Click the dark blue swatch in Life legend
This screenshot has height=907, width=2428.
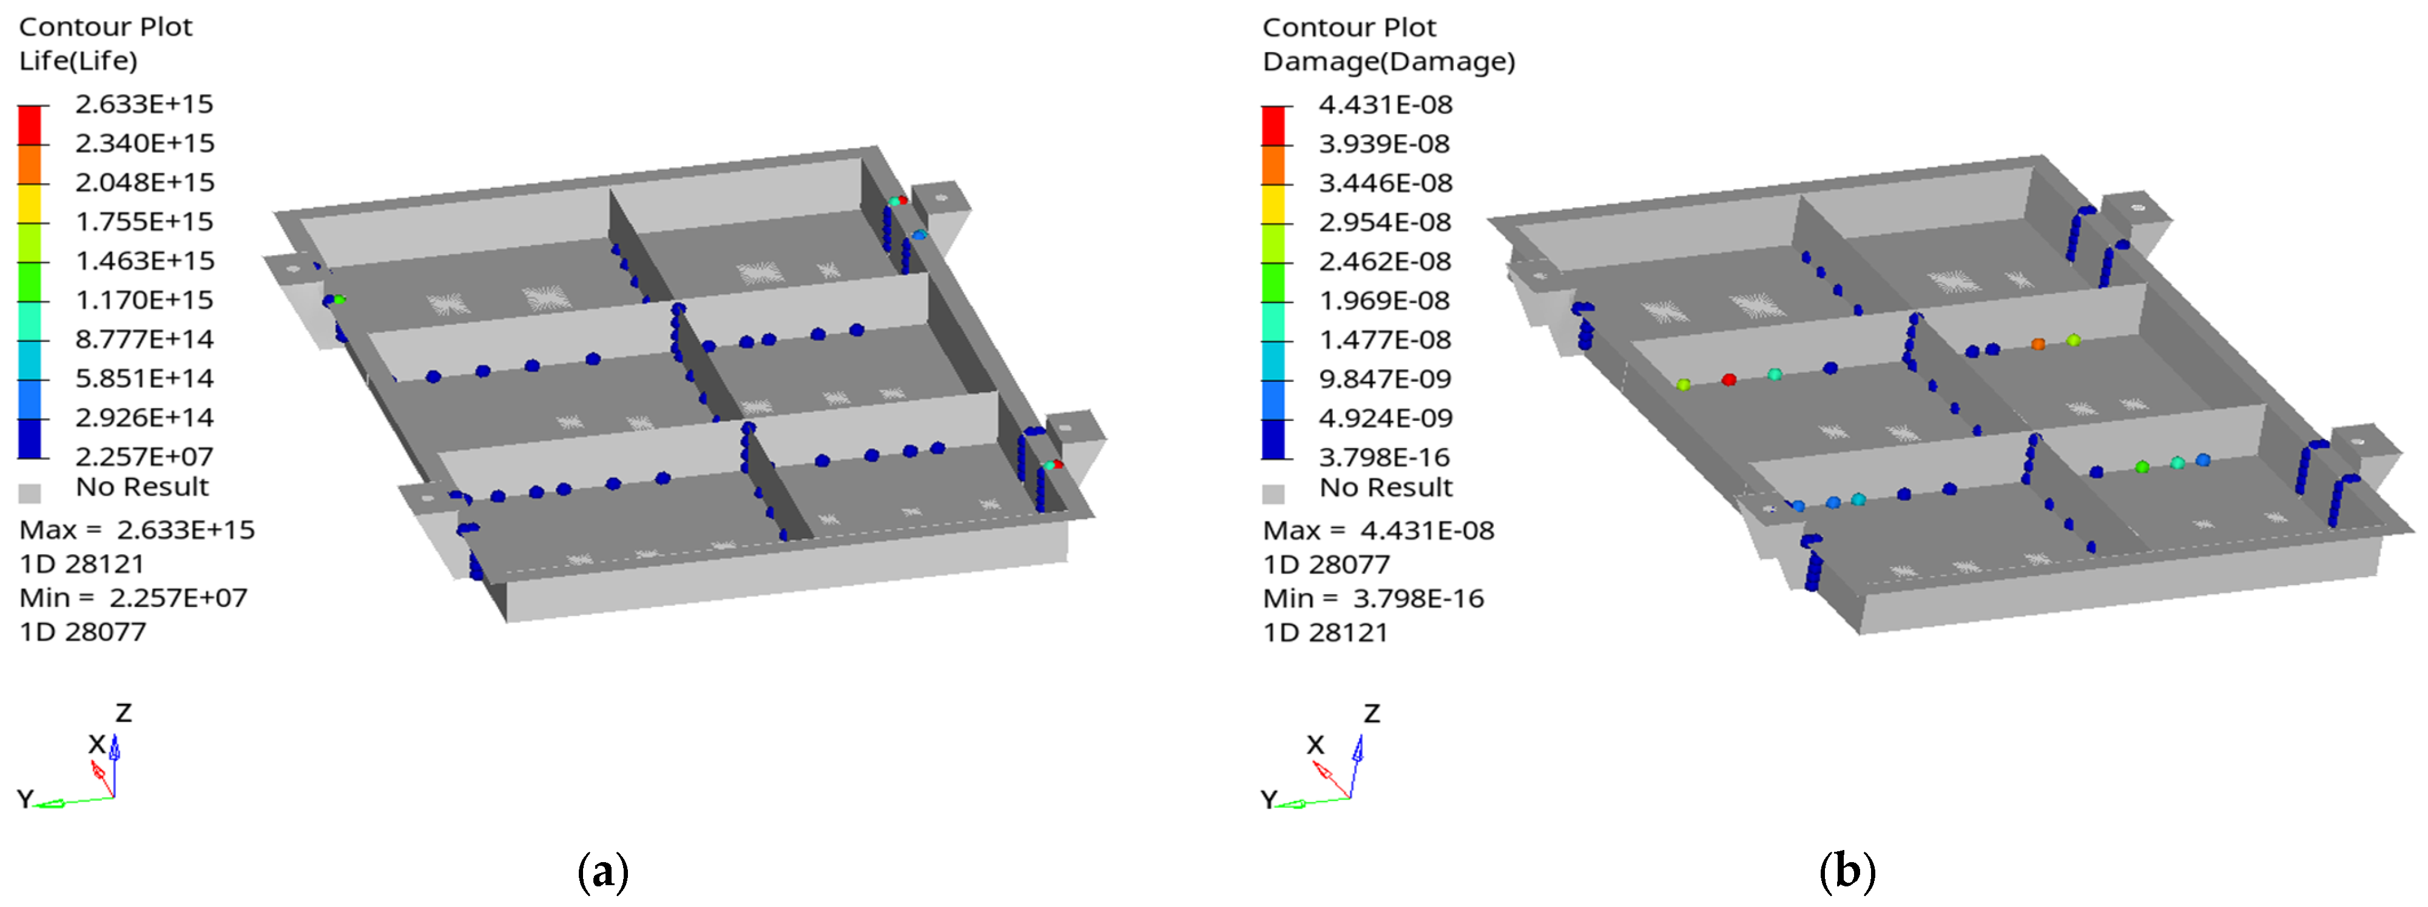29,438
